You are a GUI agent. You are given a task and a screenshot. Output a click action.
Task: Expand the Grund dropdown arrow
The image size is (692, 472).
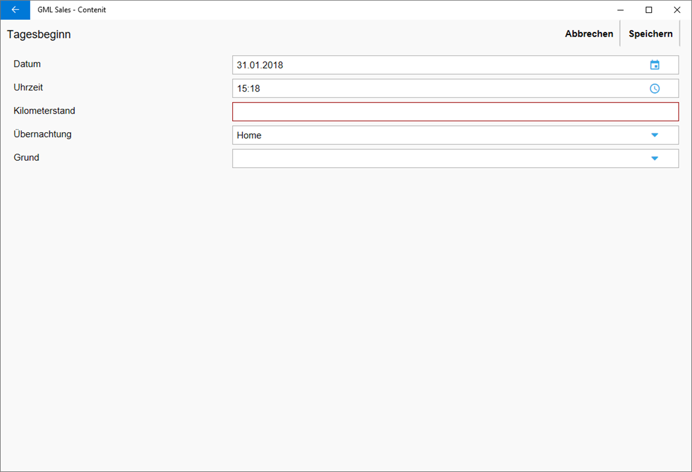pyautogui.click(x=655, y=158)
